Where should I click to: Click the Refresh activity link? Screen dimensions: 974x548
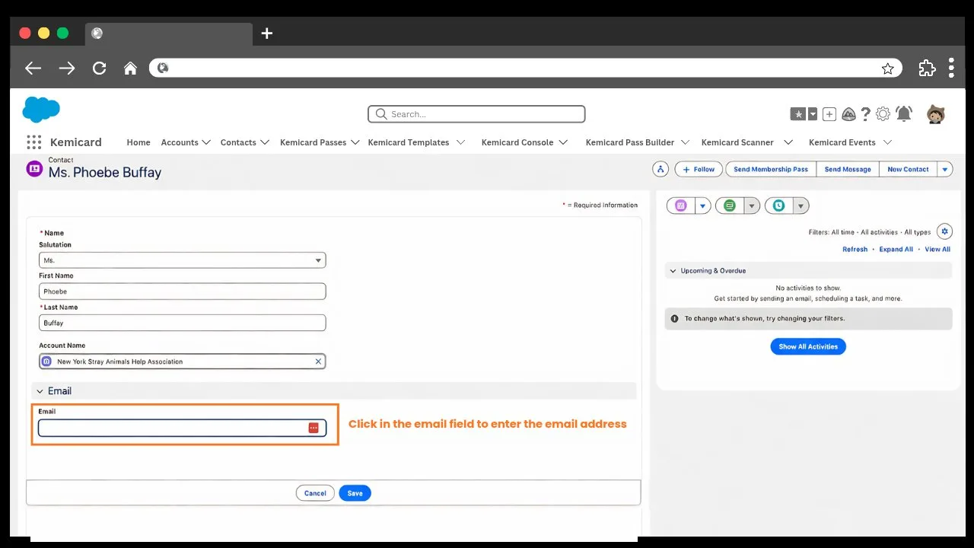pyautogui.click(x=855, y=249)
